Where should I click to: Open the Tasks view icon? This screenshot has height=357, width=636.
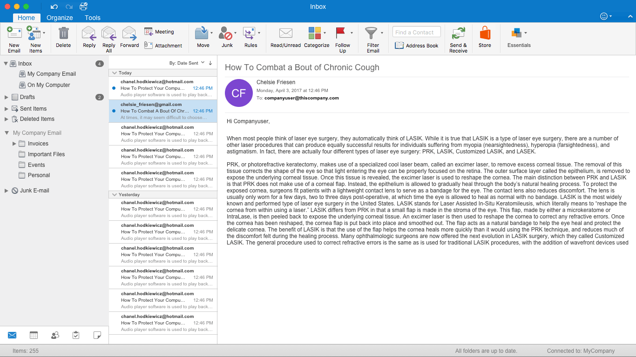pos(76,335)
